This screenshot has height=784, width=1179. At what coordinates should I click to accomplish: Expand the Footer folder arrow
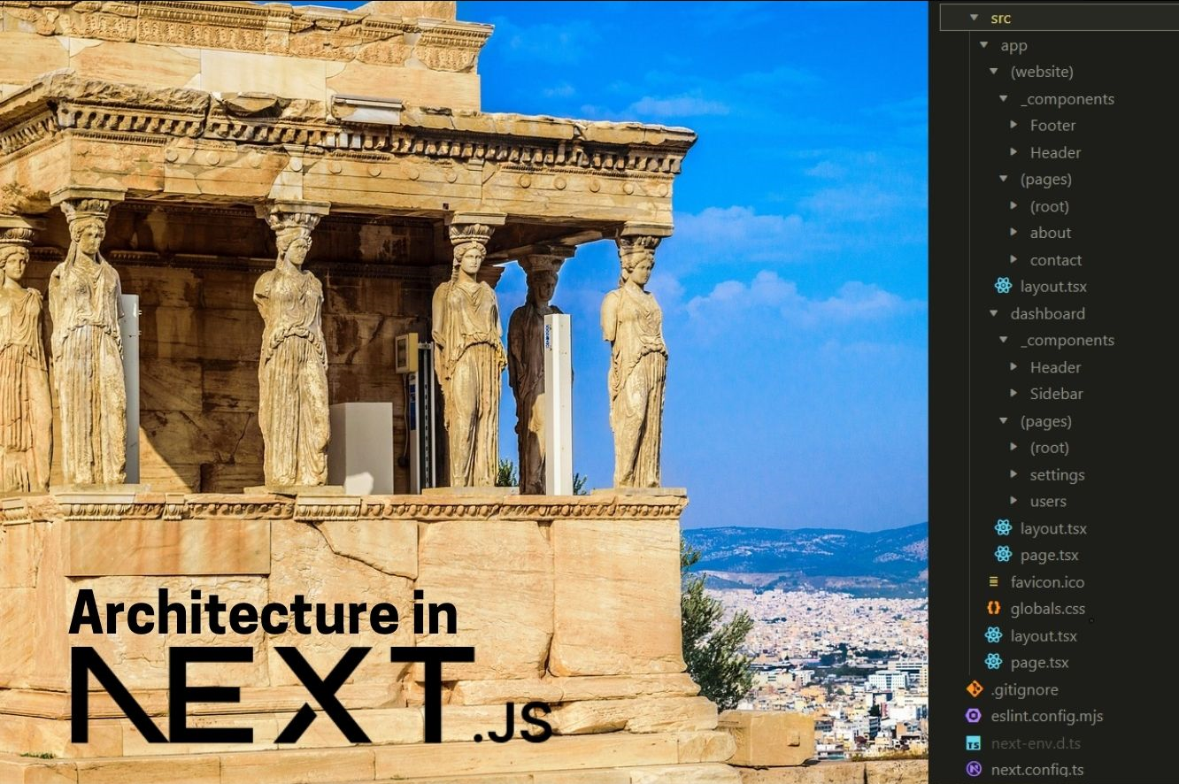pos(1014,125)
